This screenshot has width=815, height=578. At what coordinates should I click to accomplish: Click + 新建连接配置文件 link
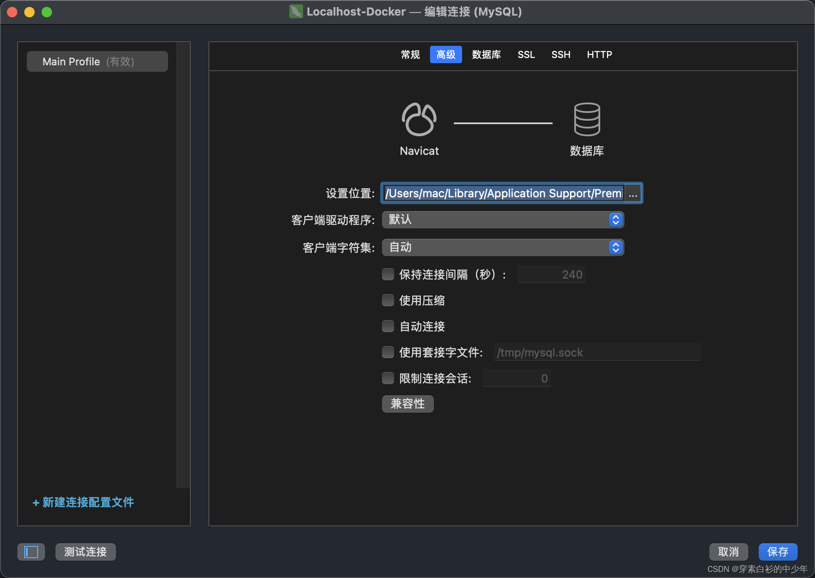83,502
